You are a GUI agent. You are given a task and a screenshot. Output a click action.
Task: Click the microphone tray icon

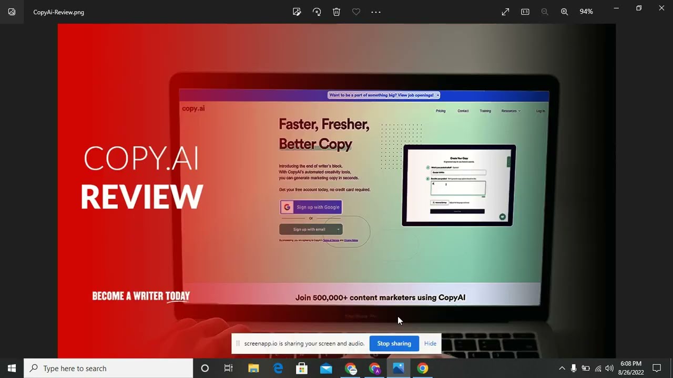tap(574, 368)
